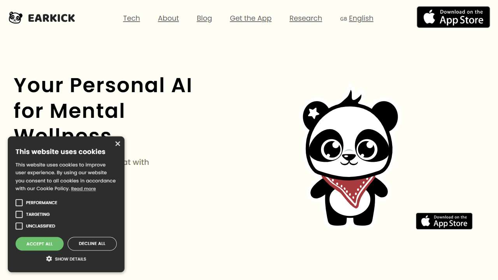Click the GB flag language indicator
The image size is (498, 280).
tap(344, 19)
